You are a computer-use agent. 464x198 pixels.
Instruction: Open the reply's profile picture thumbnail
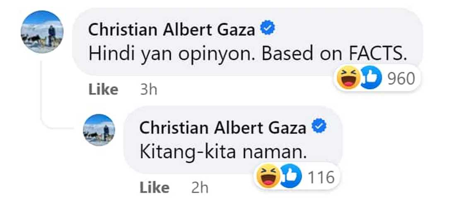[99, 130]
